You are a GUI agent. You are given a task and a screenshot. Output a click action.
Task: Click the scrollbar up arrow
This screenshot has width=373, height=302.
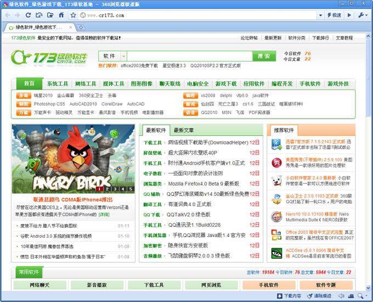pos(368,36)
